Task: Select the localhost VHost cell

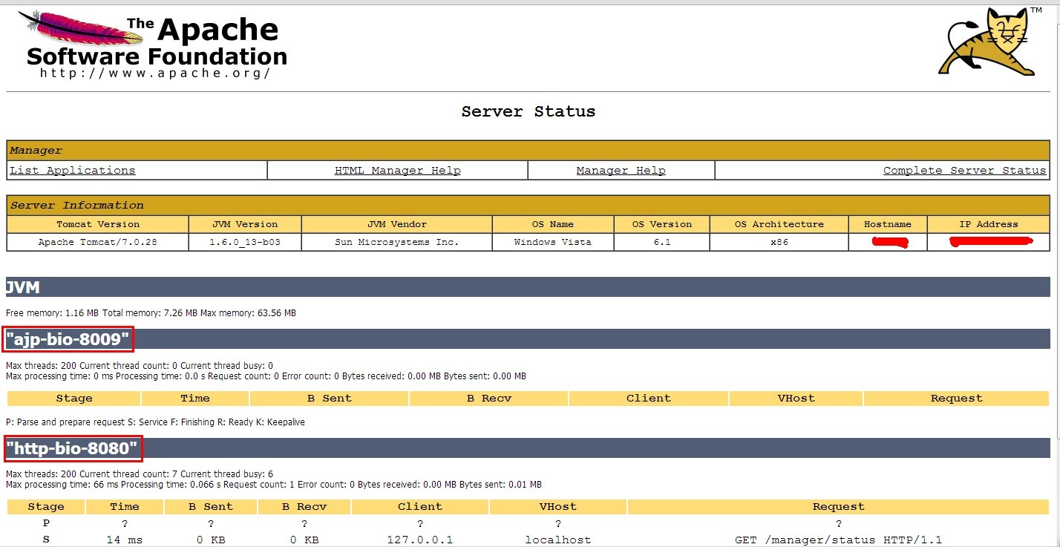Action: pyautogui.click(x=558, y=540)
